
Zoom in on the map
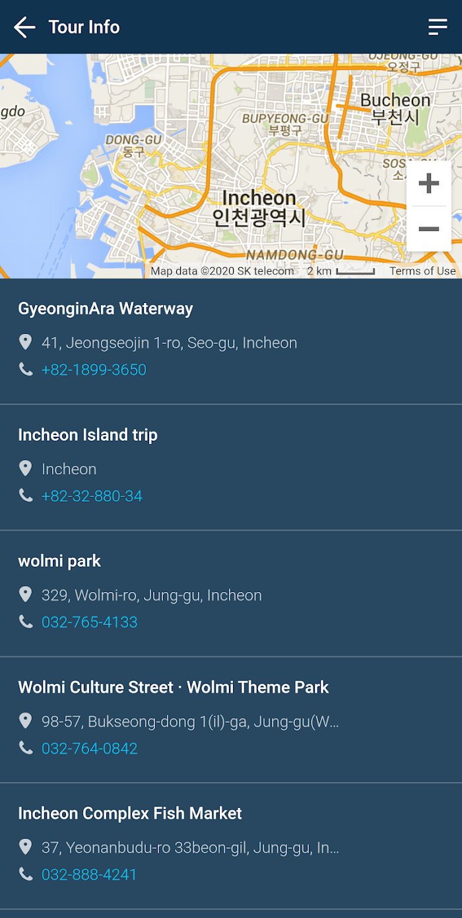click(429, 183)
